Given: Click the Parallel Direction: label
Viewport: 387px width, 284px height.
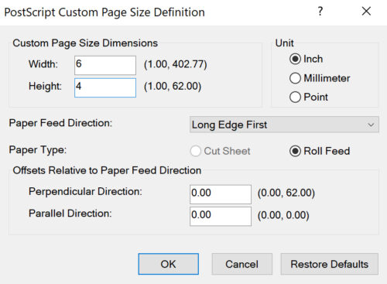Looking at the screenshot, I should pos(70,214).
